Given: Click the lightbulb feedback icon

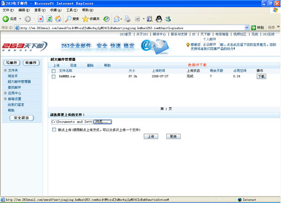Looking at the screenshot, I should coord(188,45).
